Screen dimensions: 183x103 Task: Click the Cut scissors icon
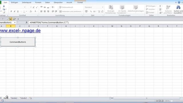(x=4, y=6)
